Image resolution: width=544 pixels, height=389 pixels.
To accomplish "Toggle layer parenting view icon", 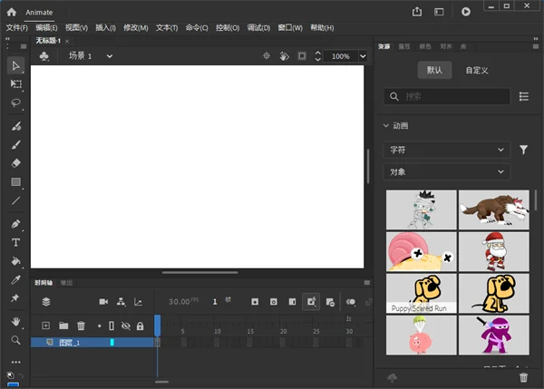I will click(121, 302).
